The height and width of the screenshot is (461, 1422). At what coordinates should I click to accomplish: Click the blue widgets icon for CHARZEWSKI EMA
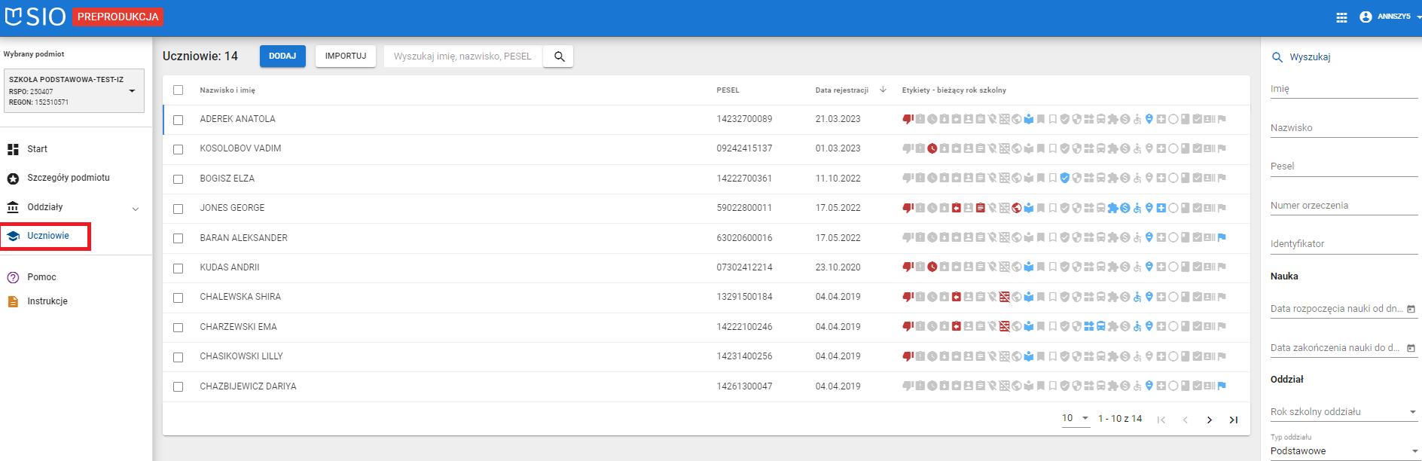(1088, 326)
